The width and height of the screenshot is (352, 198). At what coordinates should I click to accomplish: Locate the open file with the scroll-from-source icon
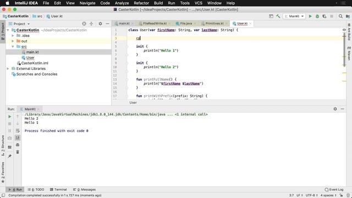(x=84, y=24)
